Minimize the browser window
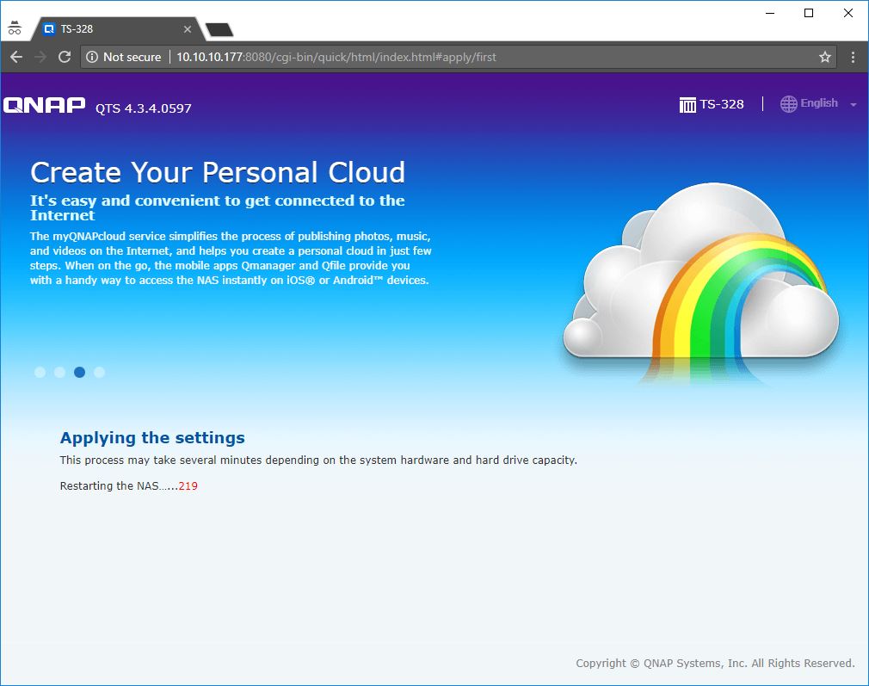869x686 pixels. point(770,13)
